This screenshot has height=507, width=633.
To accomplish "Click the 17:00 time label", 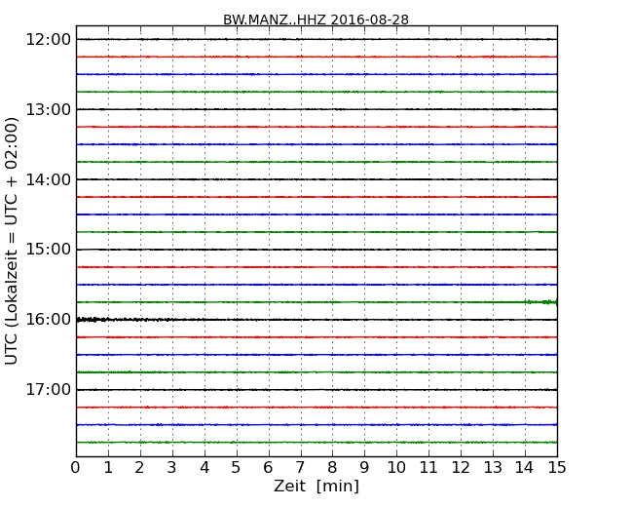I will pos(48,390).
